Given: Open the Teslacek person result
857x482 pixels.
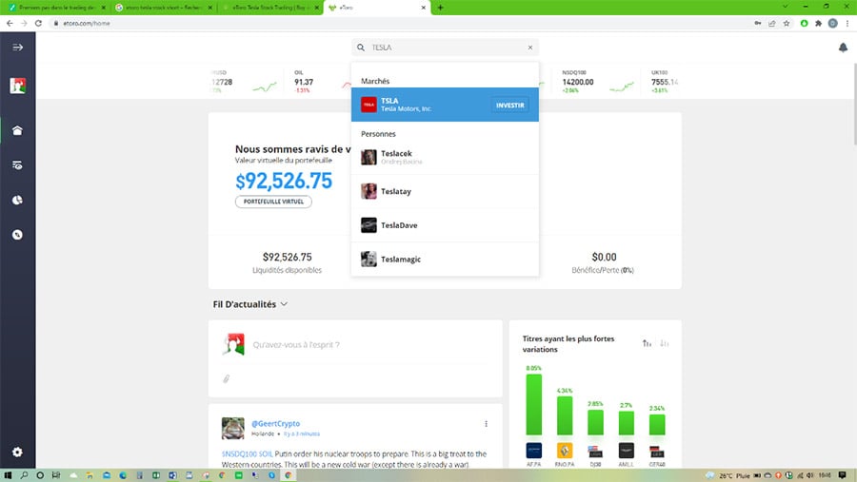Looking at the screenshot, I should point(445,157).
